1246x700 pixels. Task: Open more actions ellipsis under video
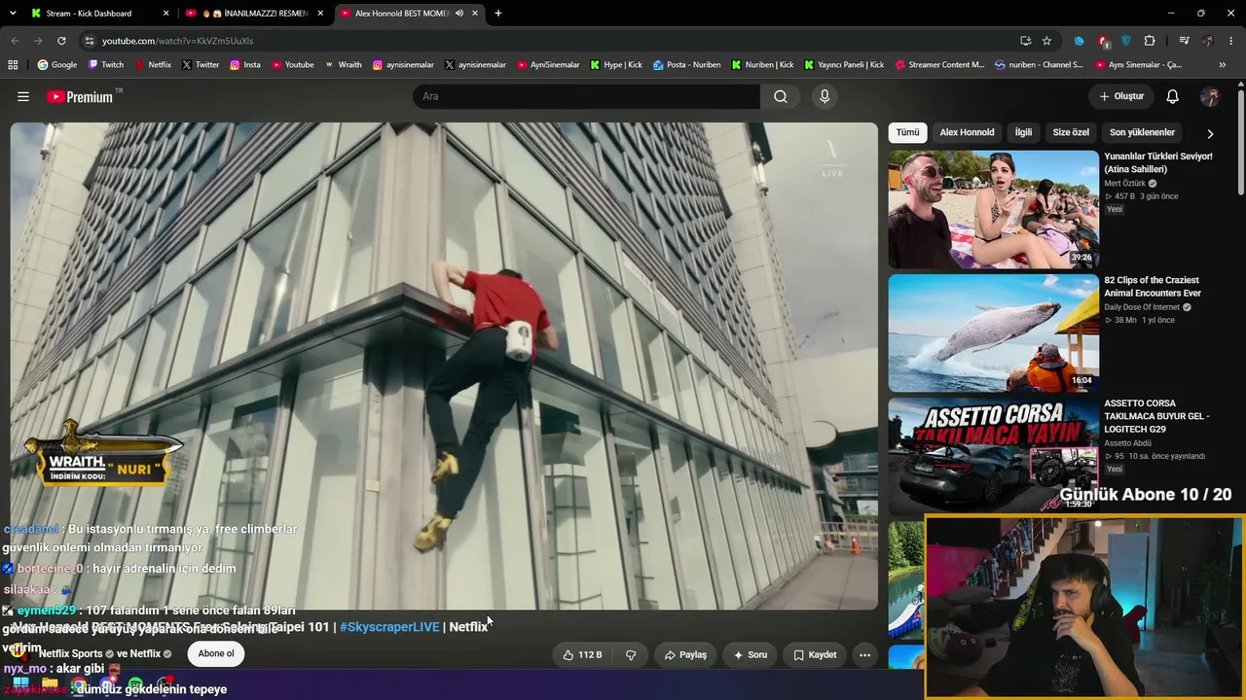tap(864, 654)
